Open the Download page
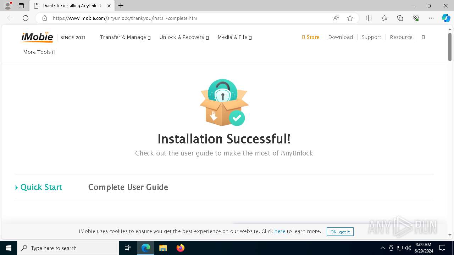Screen dimensions: 454x255 coord(340,37)
